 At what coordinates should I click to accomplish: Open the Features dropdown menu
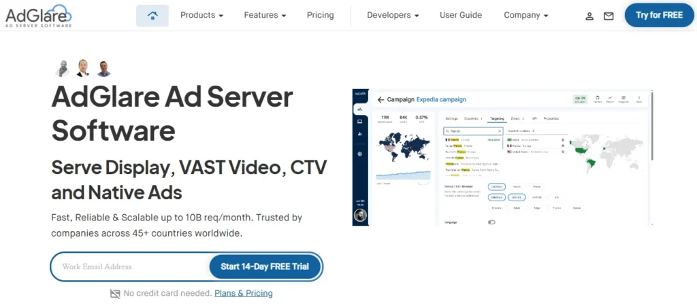pos(265,15)
